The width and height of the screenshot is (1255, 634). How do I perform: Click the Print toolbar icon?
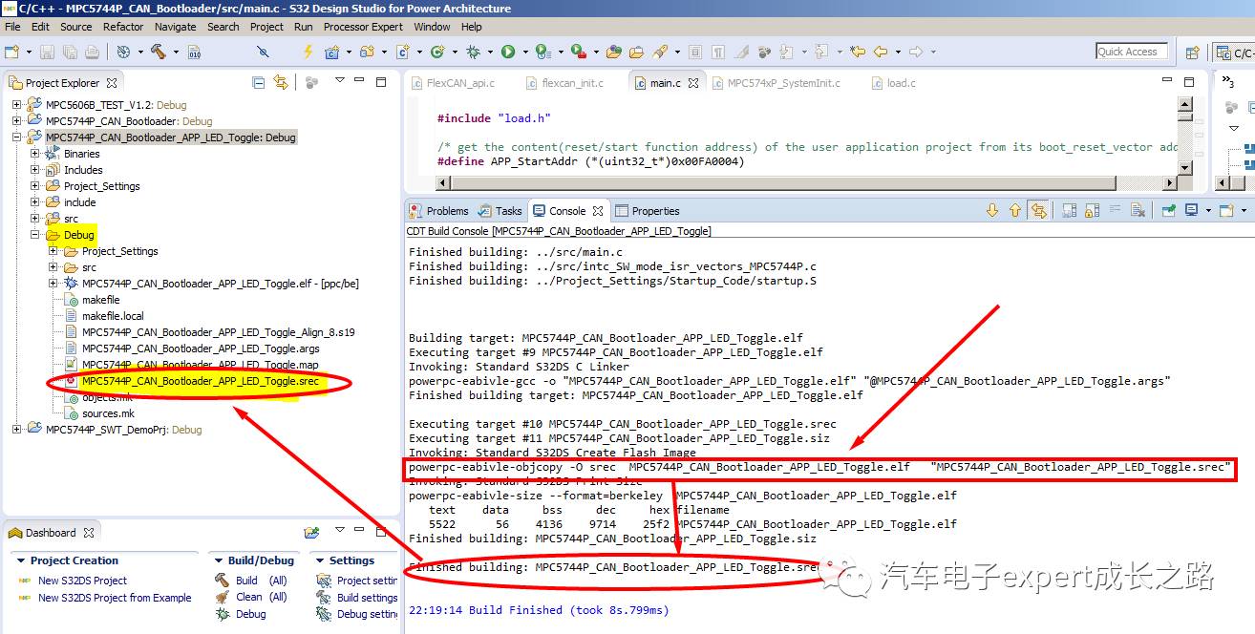tap(93, 52)
